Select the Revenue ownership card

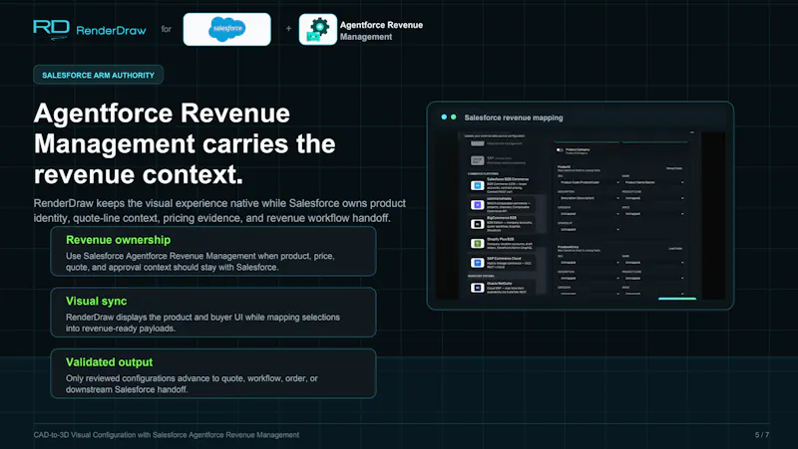point(213,252)
